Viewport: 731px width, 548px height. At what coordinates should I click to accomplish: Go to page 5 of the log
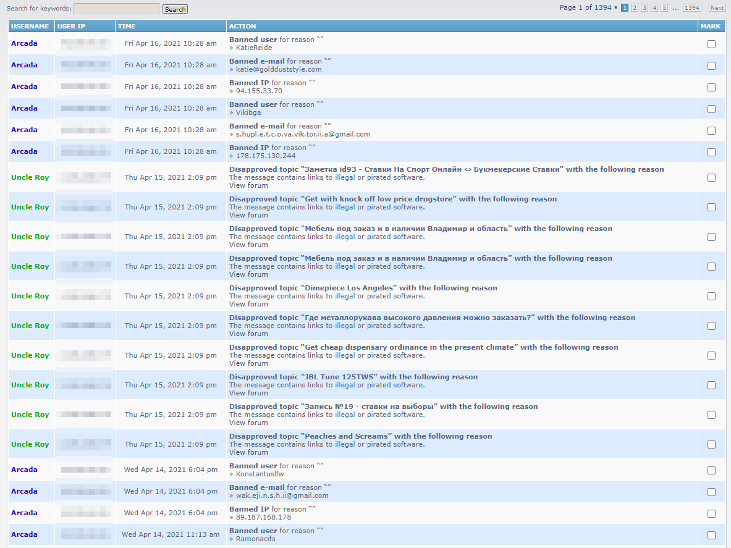[x=664, y=8]
